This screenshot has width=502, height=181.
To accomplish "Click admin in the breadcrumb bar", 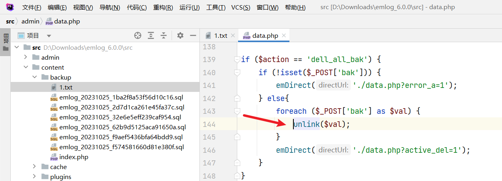I will (30, 21).
